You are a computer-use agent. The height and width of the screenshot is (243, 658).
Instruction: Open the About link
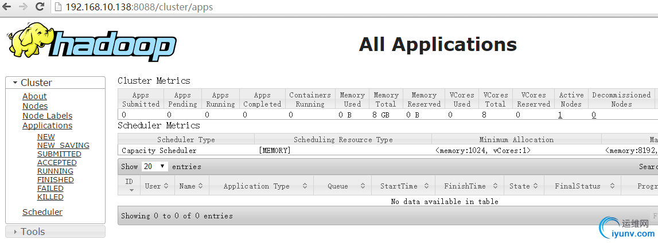(x=34, y=96)
